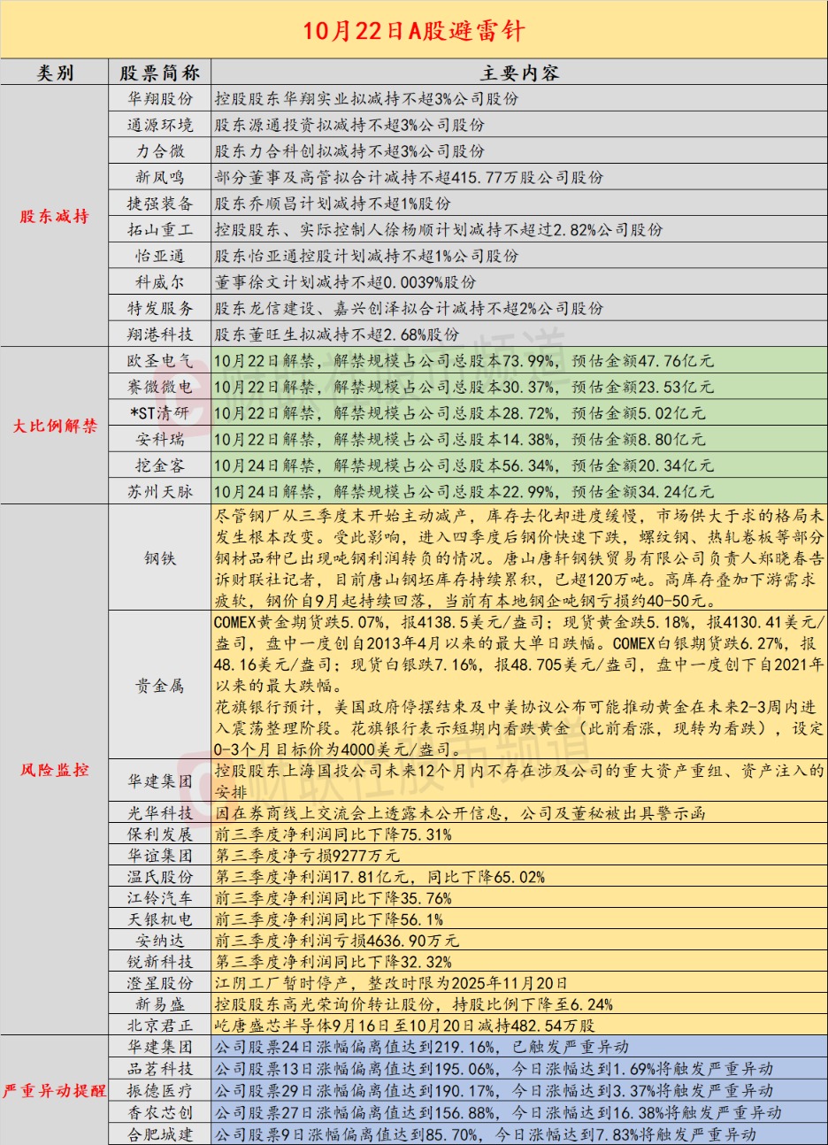Select the 股东减持 category cell
Image resolution: width=828 pixels, height=1145 pixels.
pyautogui.click(x=55, y=216)
